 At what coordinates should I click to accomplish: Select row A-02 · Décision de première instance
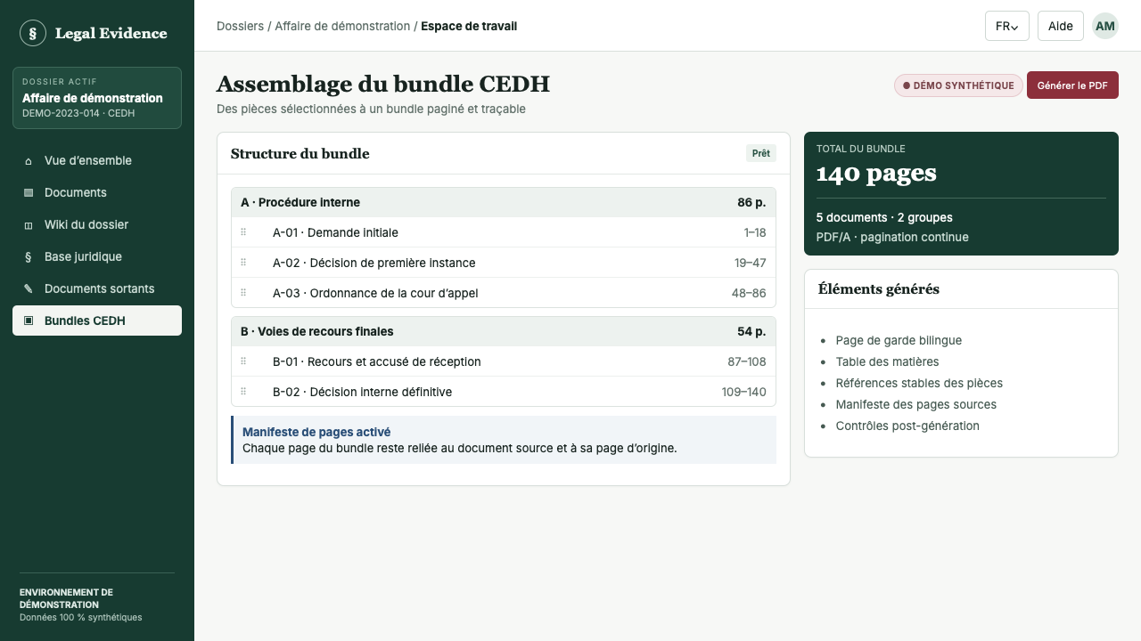coord(504,263)
